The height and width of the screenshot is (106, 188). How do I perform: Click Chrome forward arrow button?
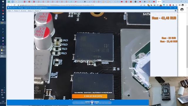[x=11, y=5]
